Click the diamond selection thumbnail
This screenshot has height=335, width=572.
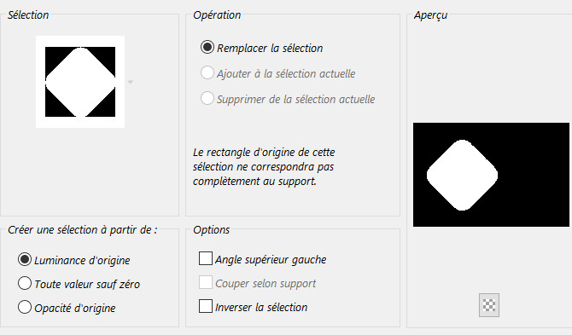tap(80, 82)
